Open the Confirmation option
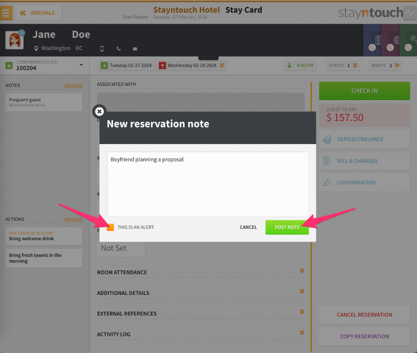This screenshot has height=353, width=417. pyautogui.click(x=364, y=183)
